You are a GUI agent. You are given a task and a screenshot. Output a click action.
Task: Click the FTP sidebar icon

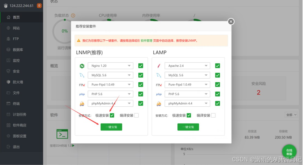8,39
